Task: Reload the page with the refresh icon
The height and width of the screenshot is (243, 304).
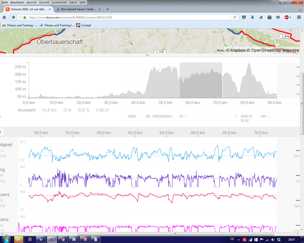Action: click(x=235, y=17)
